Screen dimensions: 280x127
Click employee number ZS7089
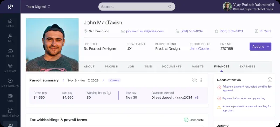point(227,48)
